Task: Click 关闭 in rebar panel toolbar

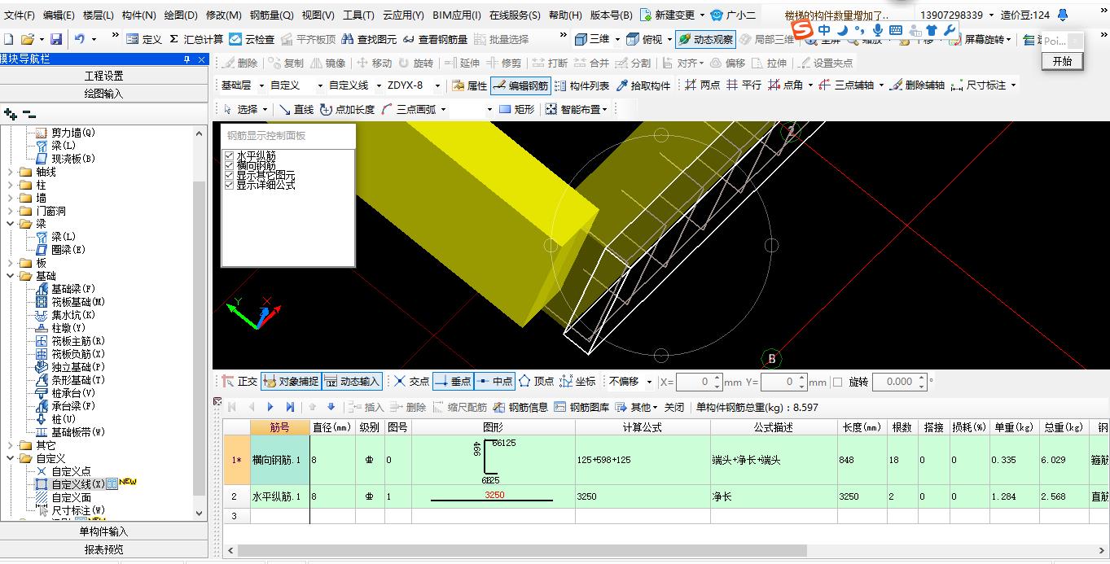Action: 674,407
